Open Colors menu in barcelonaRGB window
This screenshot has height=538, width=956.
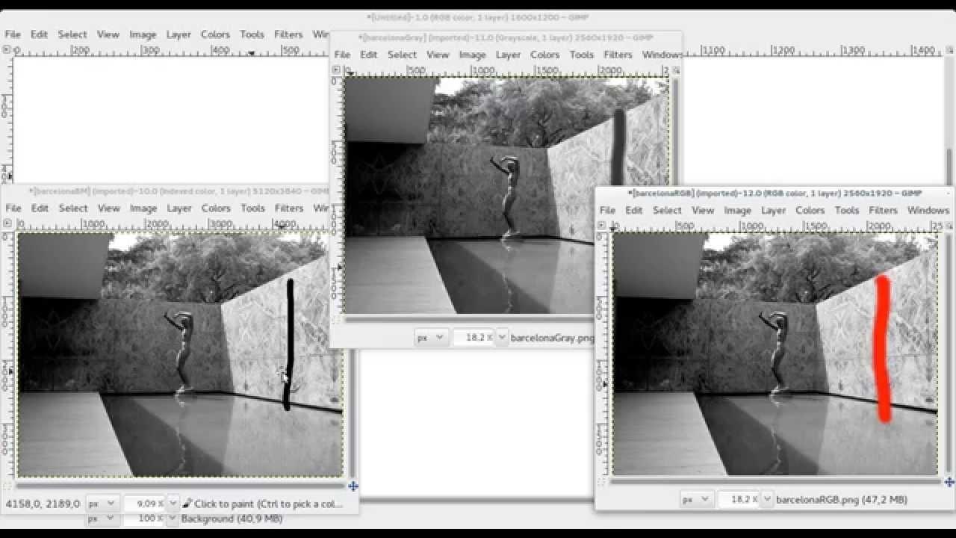810,211
